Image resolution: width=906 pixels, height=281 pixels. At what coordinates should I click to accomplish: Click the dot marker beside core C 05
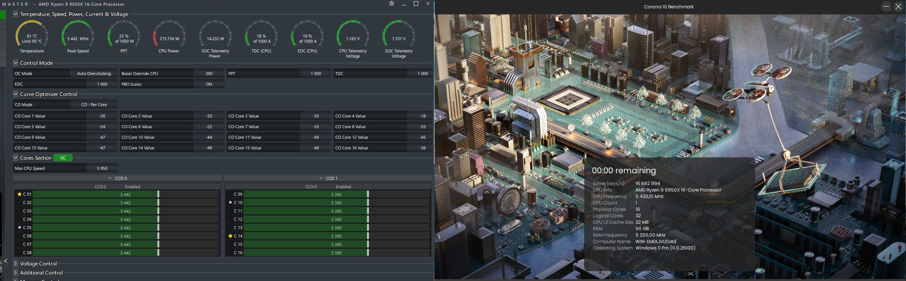coord(19,228)
